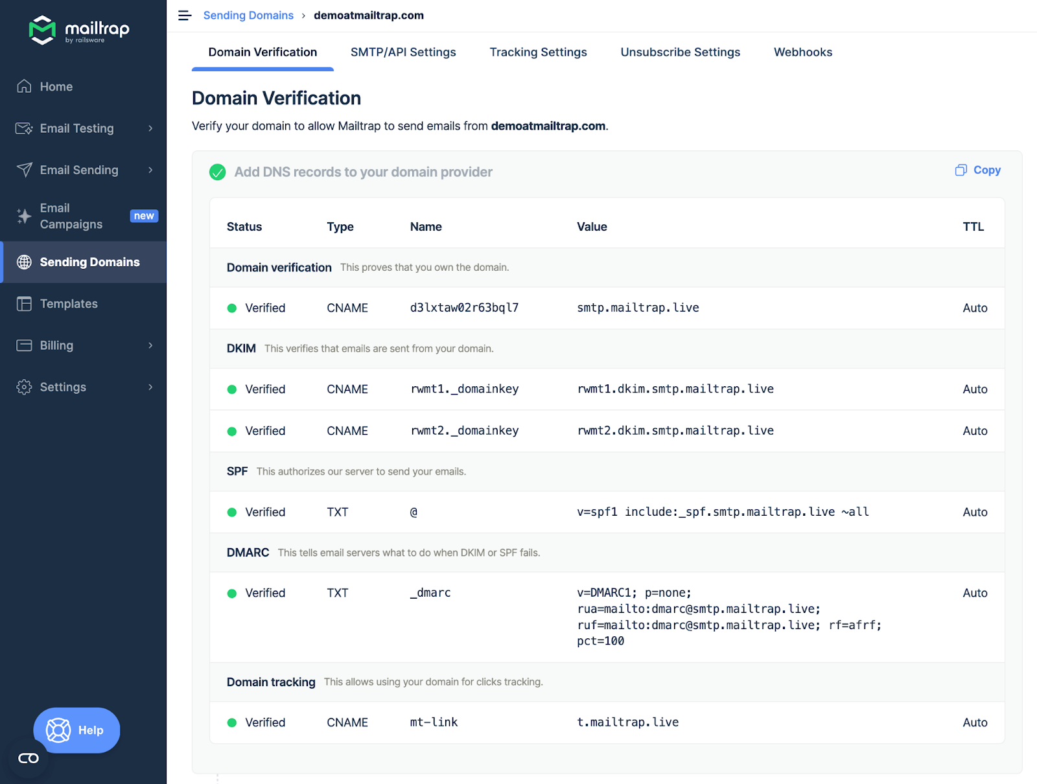The height and width of the screenshot is (784, 1037).
Task: Click the Email Sending paper plane icon
Action: (x=24, y=170)
